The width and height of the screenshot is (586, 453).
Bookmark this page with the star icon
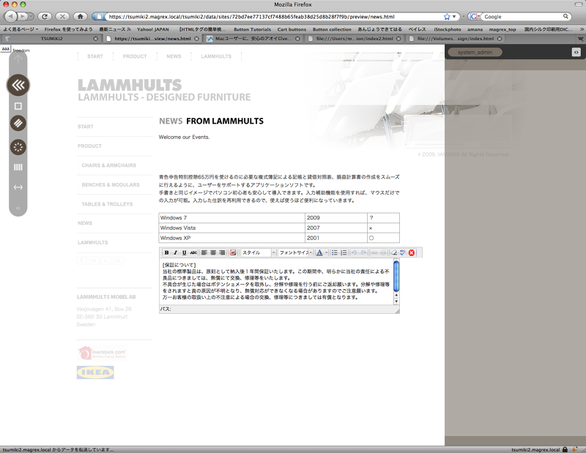(x=447, y=17)
